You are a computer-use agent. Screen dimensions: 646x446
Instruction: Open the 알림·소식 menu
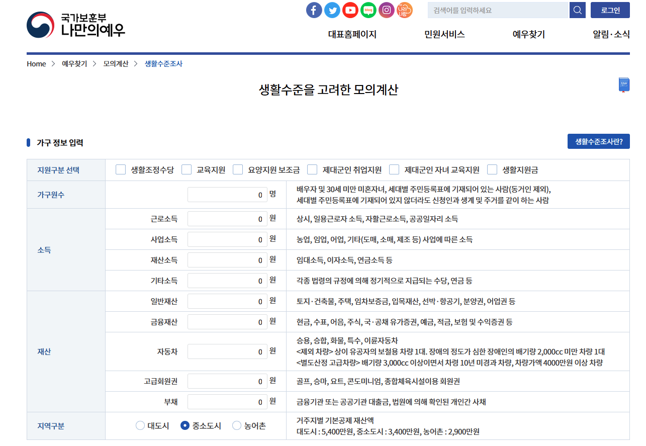611,34
